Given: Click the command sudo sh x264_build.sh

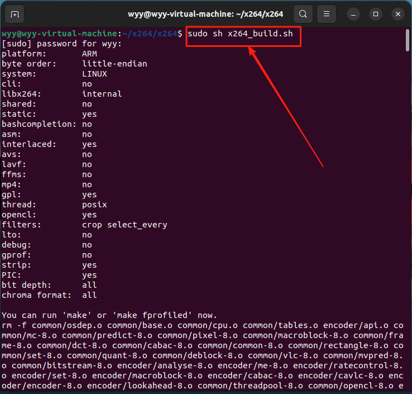Looking at the screenshot, I should (240, 34).
